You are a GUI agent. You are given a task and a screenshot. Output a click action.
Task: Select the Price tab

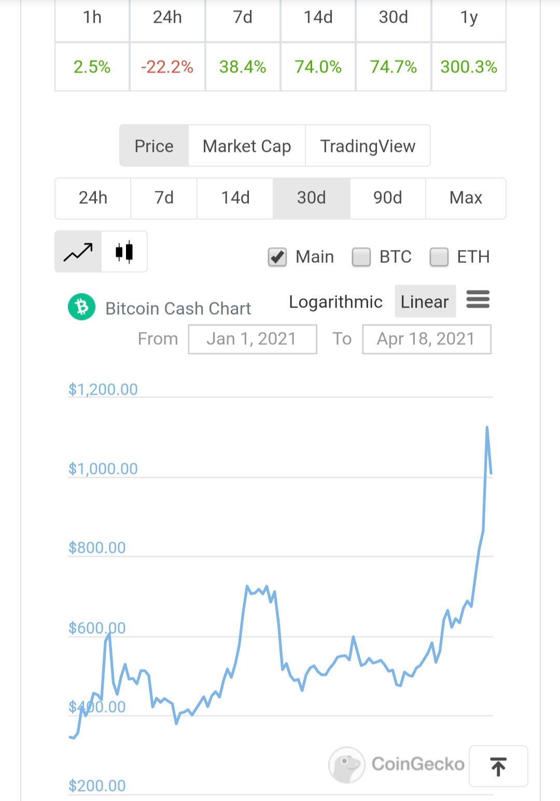pos(154,146)
